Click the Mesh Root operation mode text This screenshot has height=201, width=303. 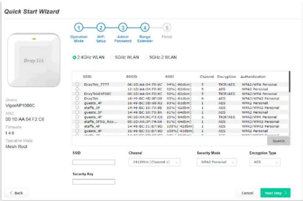coord(16,146)
